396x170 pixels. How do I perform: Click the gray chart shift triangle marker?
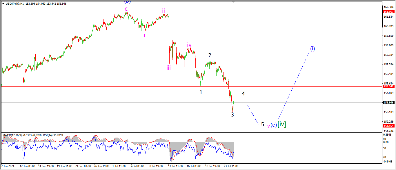233,1
